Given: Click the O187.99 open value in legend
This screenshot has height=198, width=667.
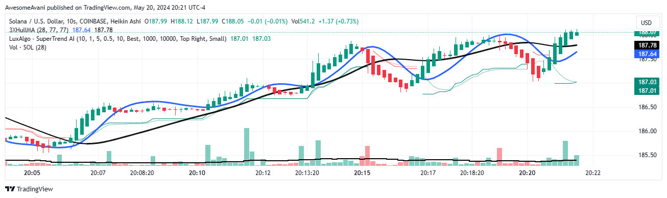Looking at the screenshot, I should tap(156, 21).
